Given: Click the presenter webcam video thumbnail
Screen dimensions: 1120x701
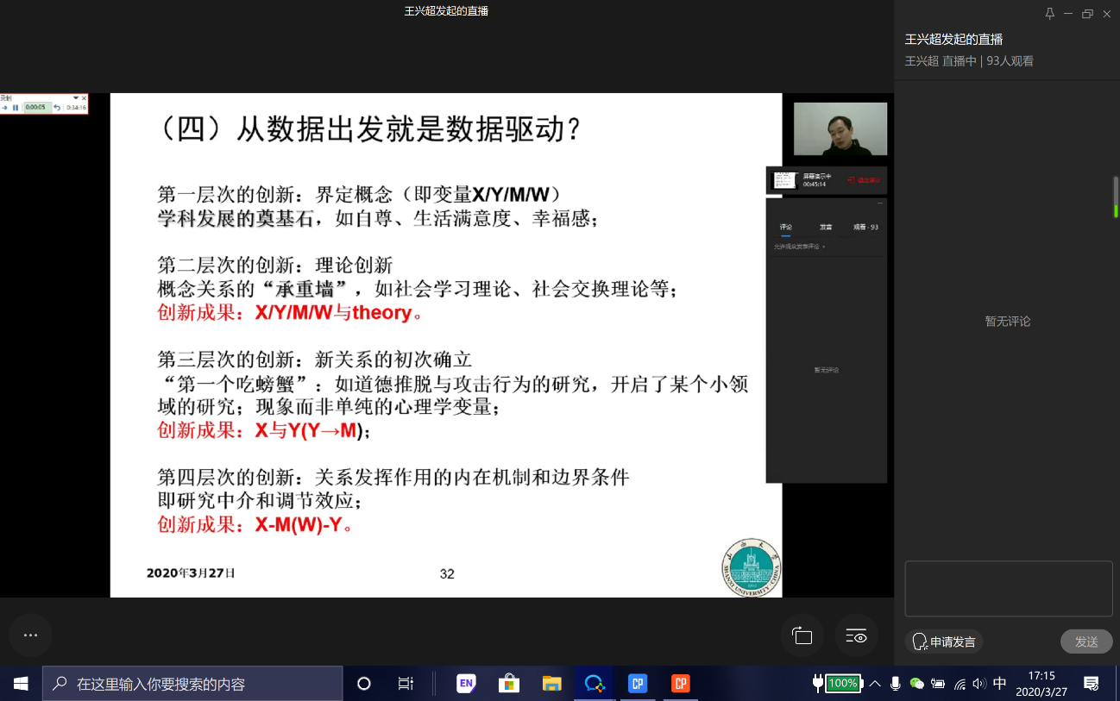Looking at the screenshot, I should (x=840, y=129).
